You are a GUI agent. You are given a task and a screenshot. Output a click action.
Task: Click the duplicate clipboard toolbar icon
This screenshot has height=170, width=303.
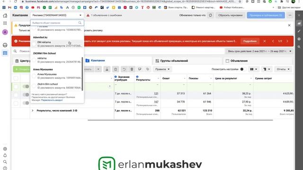point(116,69)
